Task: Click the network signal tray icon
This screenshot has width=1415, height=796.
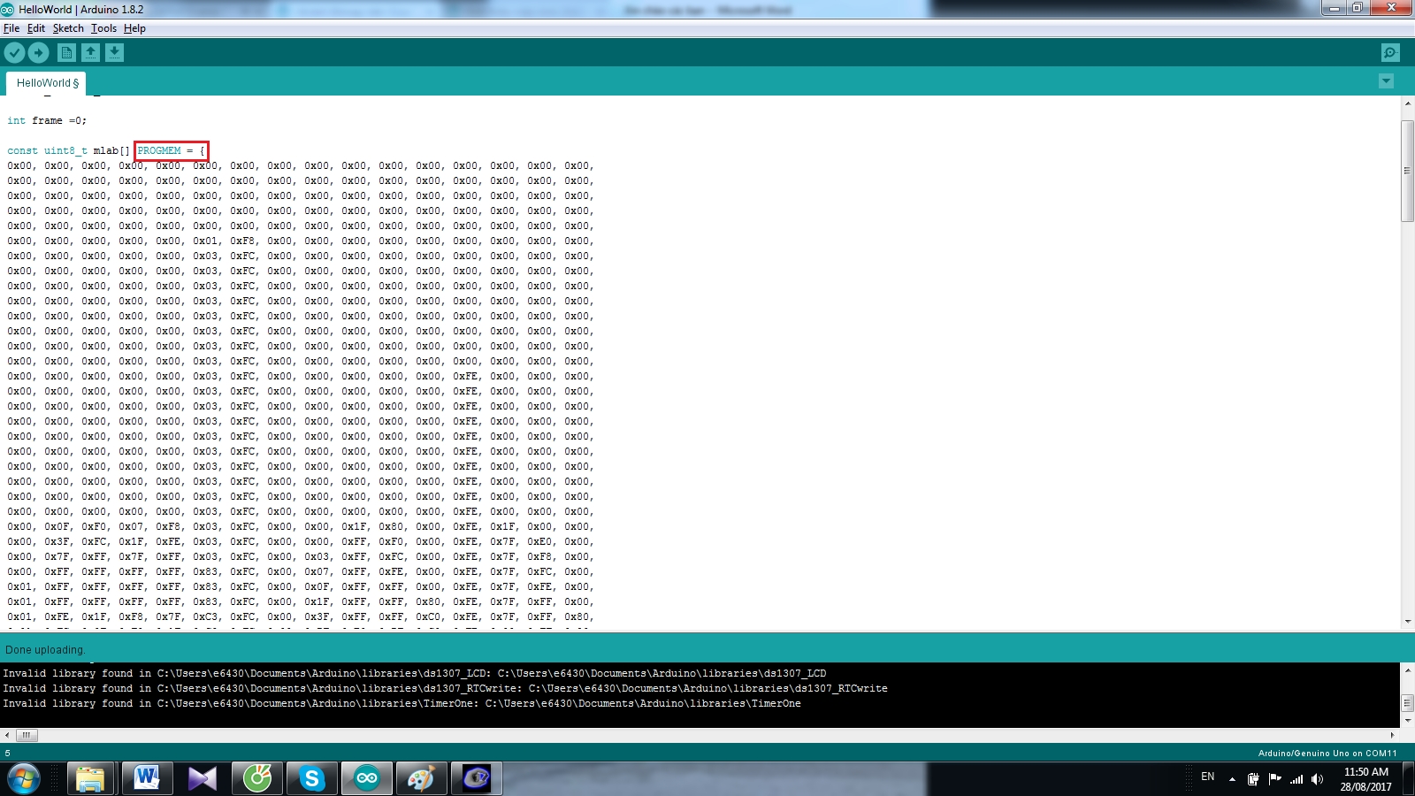Action: pyautogui.click(x=1296, y=779)
